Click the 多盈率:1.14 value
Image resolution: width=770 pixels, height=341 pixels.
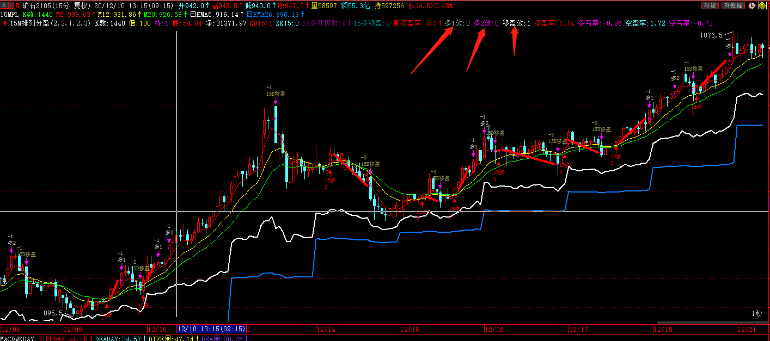click(554, 23)
